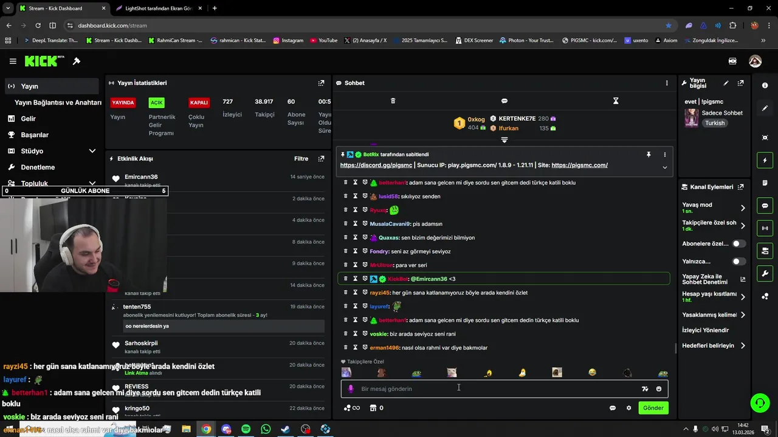Click the browser address bar
Screen dimensions: 778x437
(x=365, y=25)
